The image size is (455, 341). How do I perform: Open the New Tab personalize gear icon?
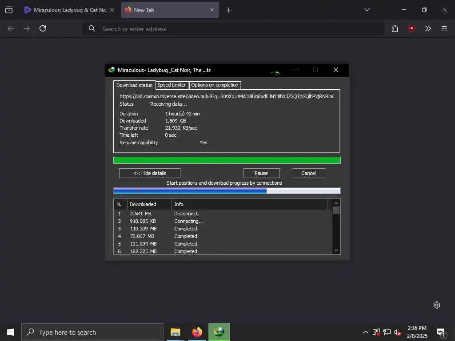pos(437,305)
